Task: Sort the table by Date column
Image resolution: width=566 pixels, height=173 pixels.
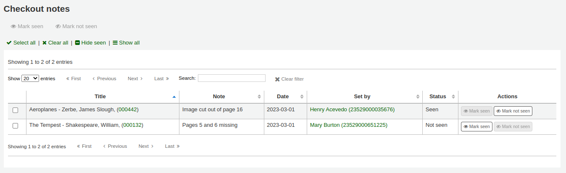Action: click(302, 97)
